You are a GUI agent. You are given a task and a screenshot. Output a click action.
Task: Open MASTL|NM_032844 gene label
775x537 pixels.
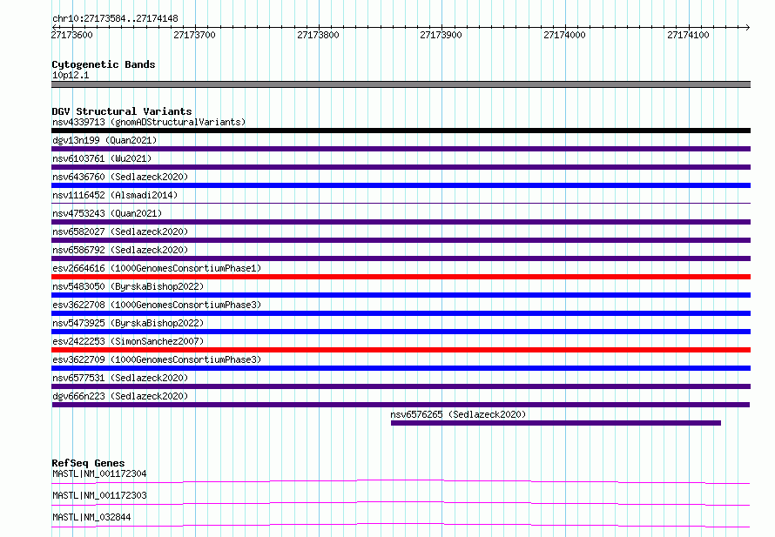(x=91, y=517)
